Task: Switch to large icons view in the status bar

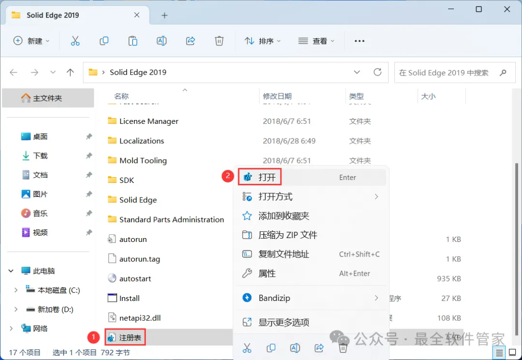Action: pos(513,352)
